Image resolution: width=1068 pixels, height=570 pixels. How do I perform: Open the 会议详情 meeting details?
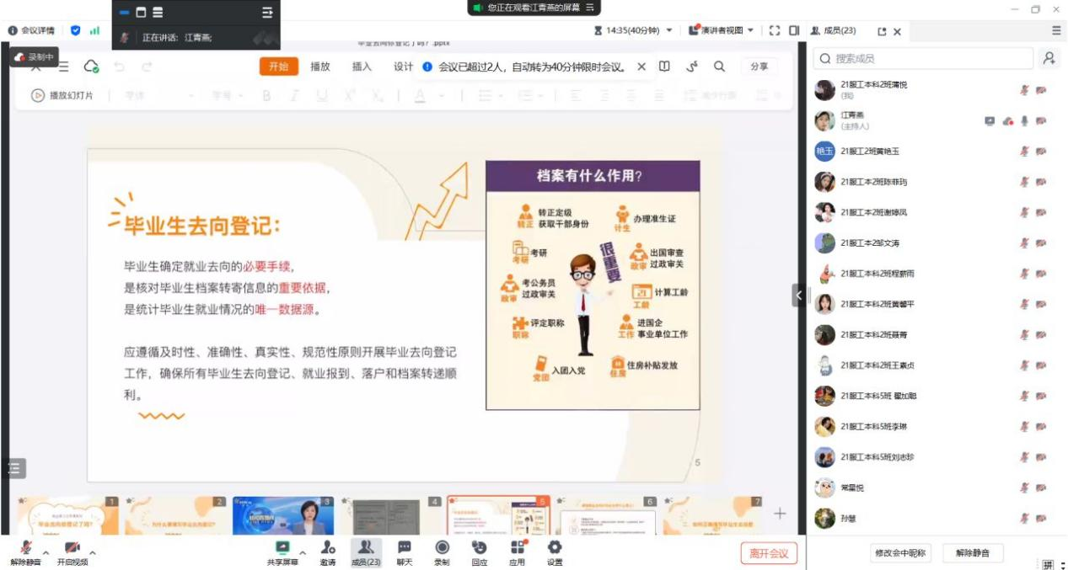[x=31, y=30]
